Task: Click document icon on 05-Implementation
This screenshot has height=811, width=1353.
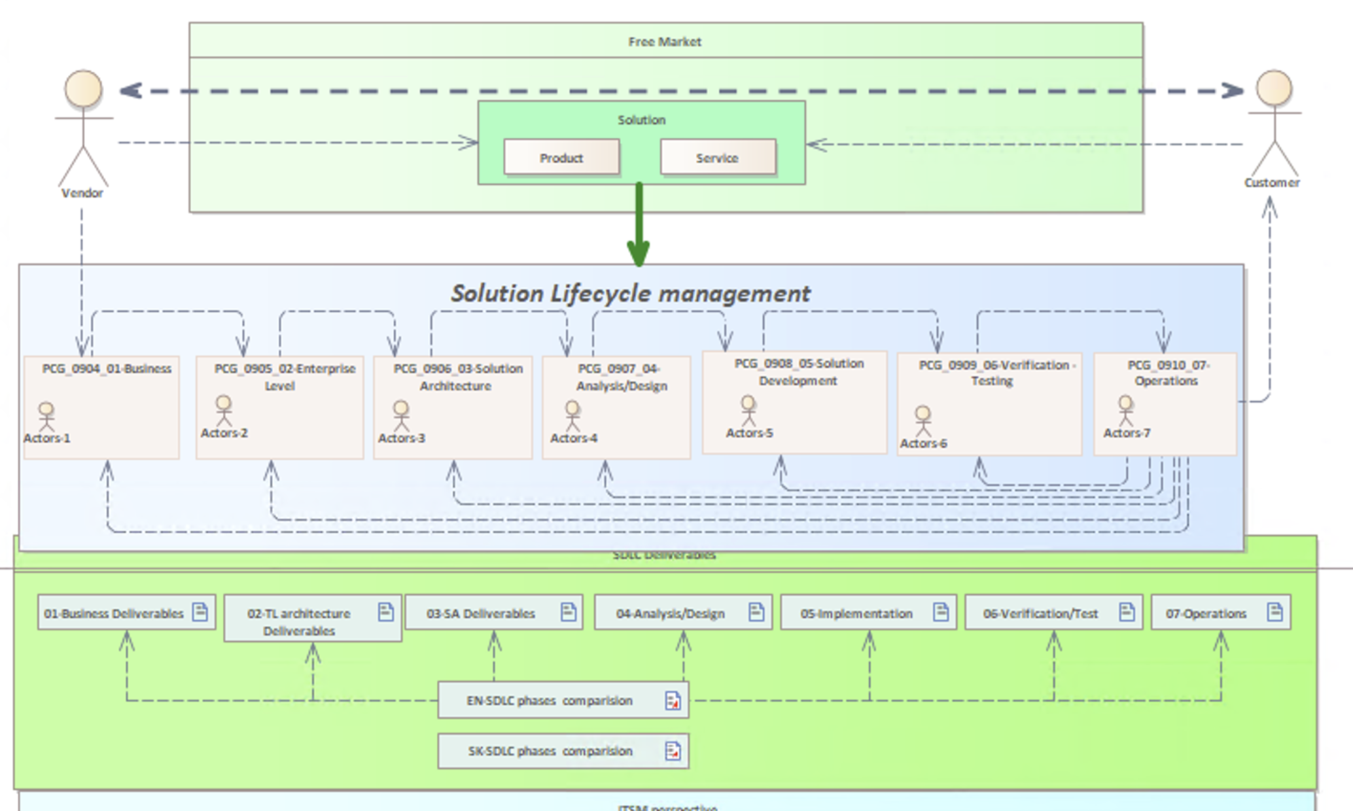Action: pyautogui.click(x=941, y=612)
